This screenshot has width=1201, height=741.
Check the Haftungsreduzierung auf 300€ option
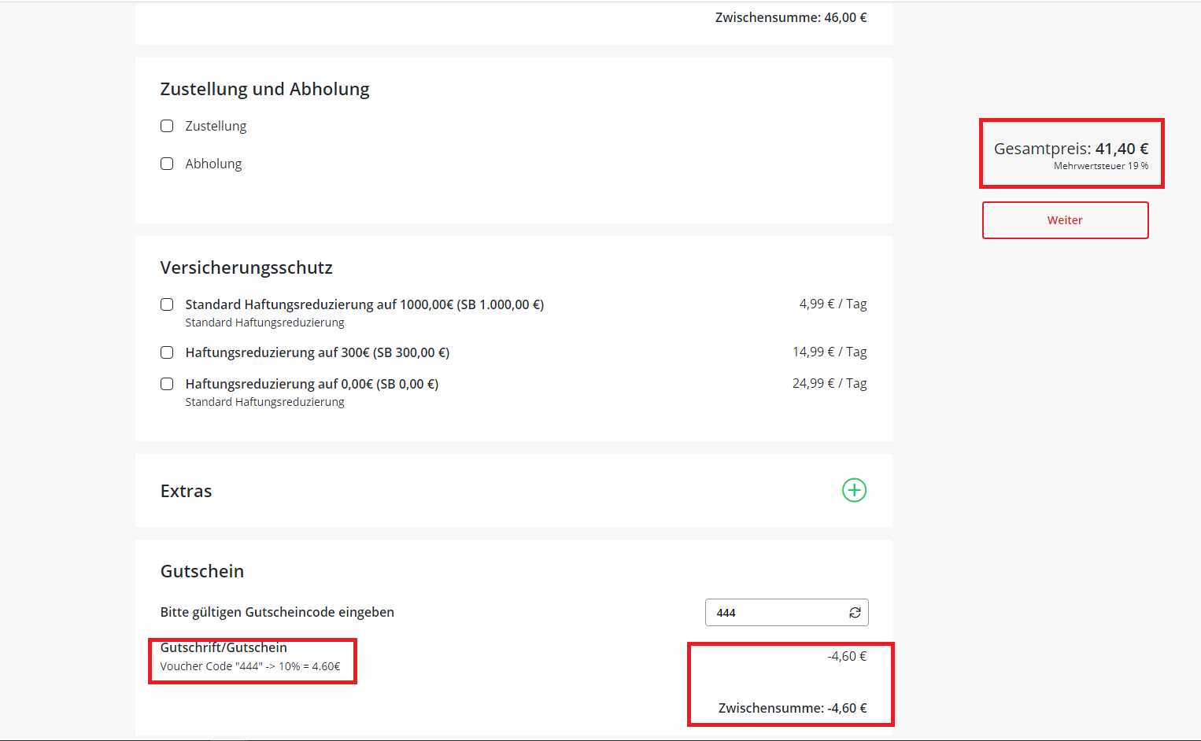point(167,352)
